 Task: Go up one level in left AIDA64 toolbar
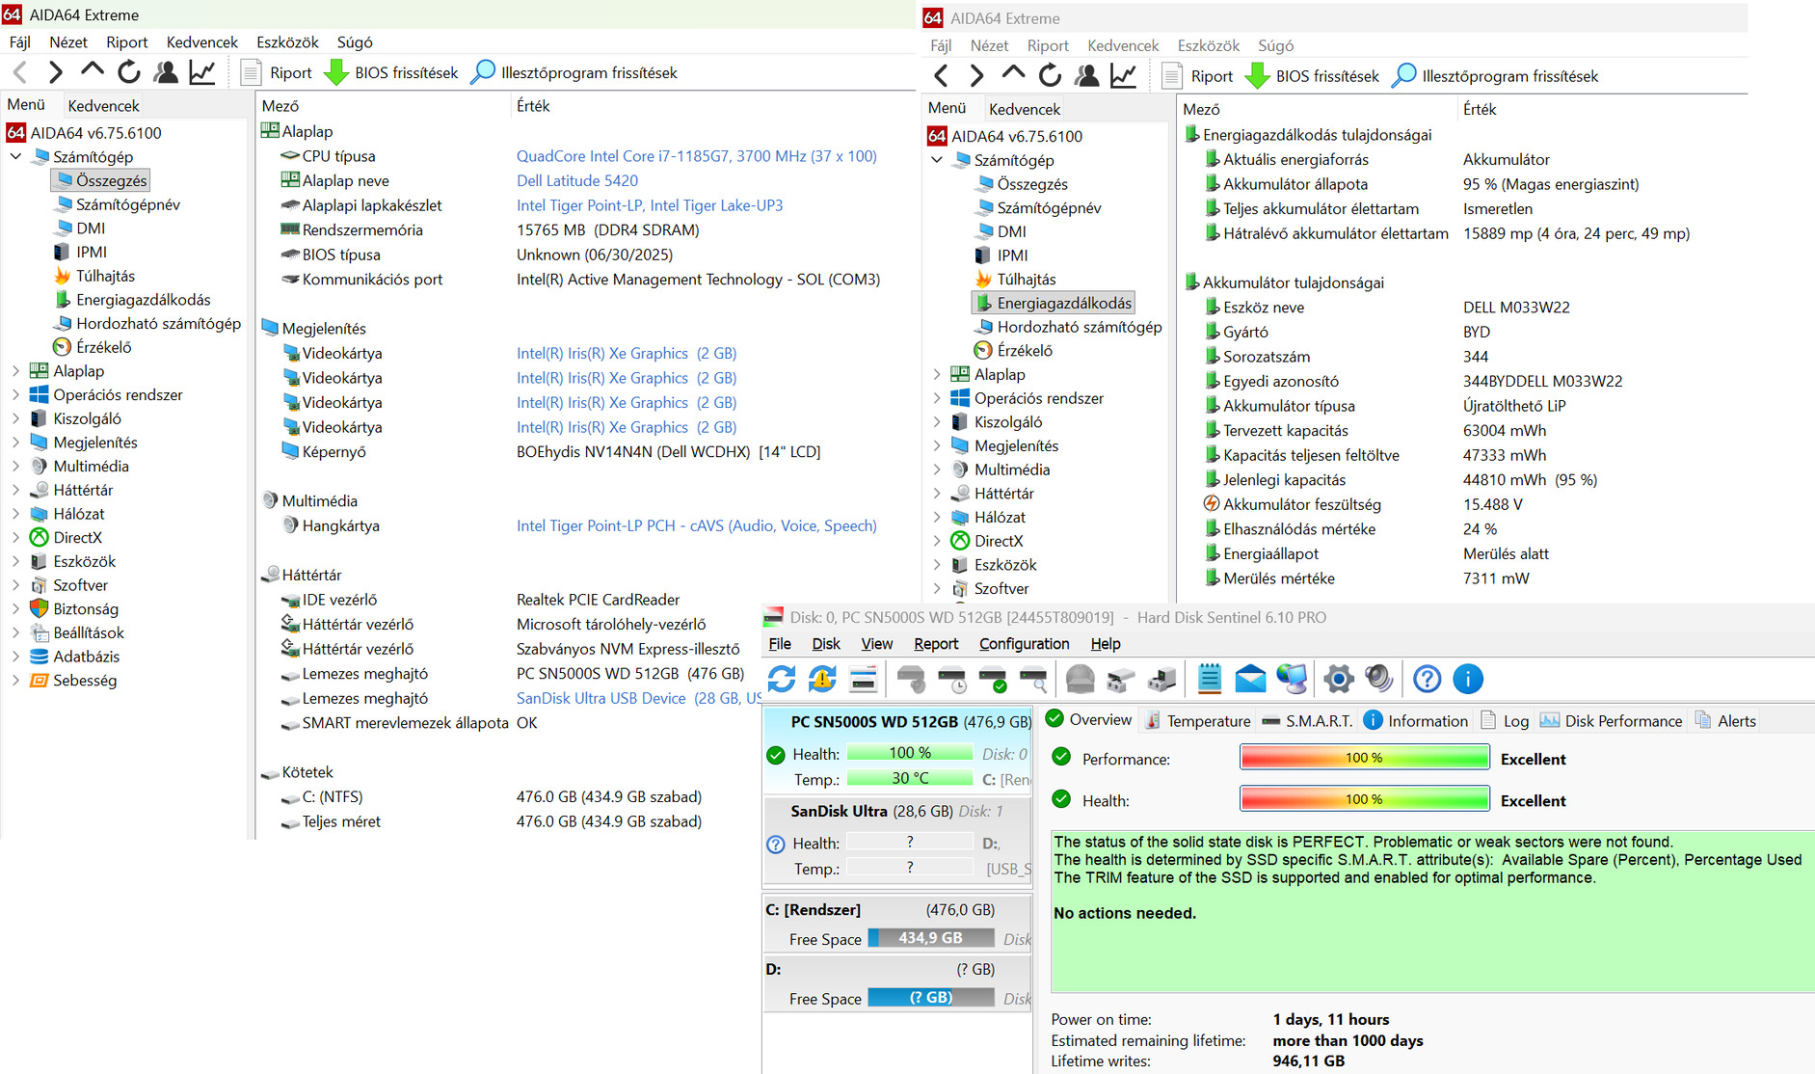point(93,70)
